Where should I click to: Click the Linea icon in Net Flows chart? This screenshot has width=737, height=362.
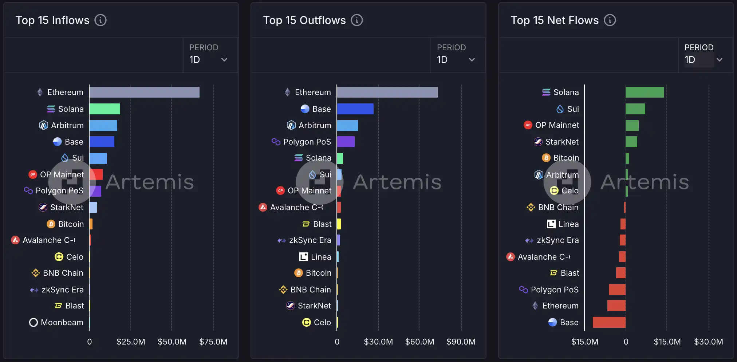[551, 224]
